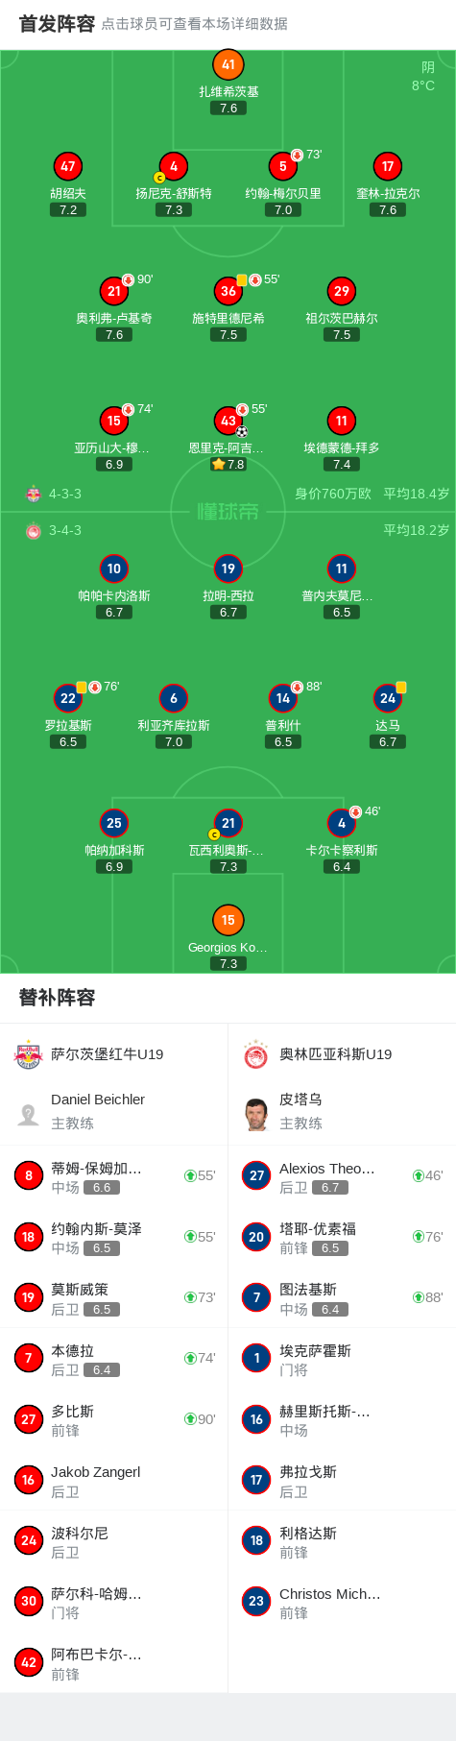456x1741 pixels.
Task: Open coach 皮塔乌 avatar photo
Action: [256, 1114]
